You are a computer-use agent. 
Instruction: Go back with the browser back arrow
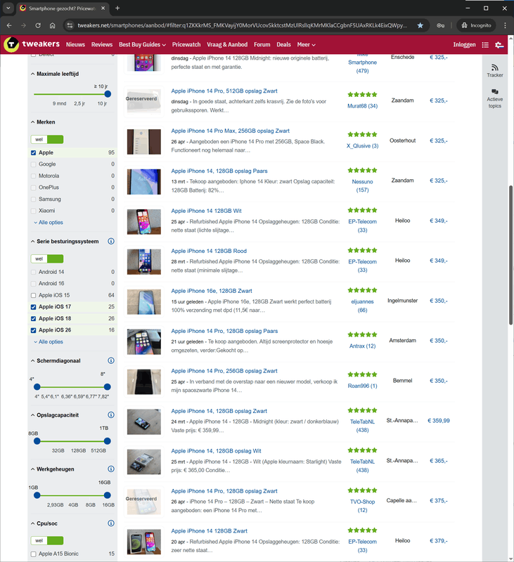pyautogui.click(x=9, y=25)
